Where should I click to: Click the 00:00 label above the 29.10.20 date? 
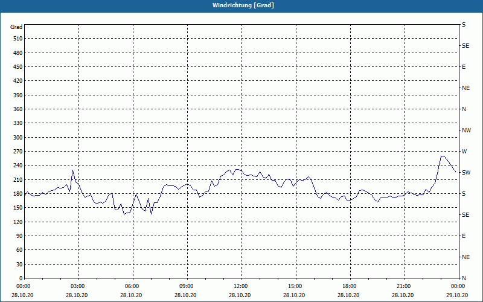[459, 286]
